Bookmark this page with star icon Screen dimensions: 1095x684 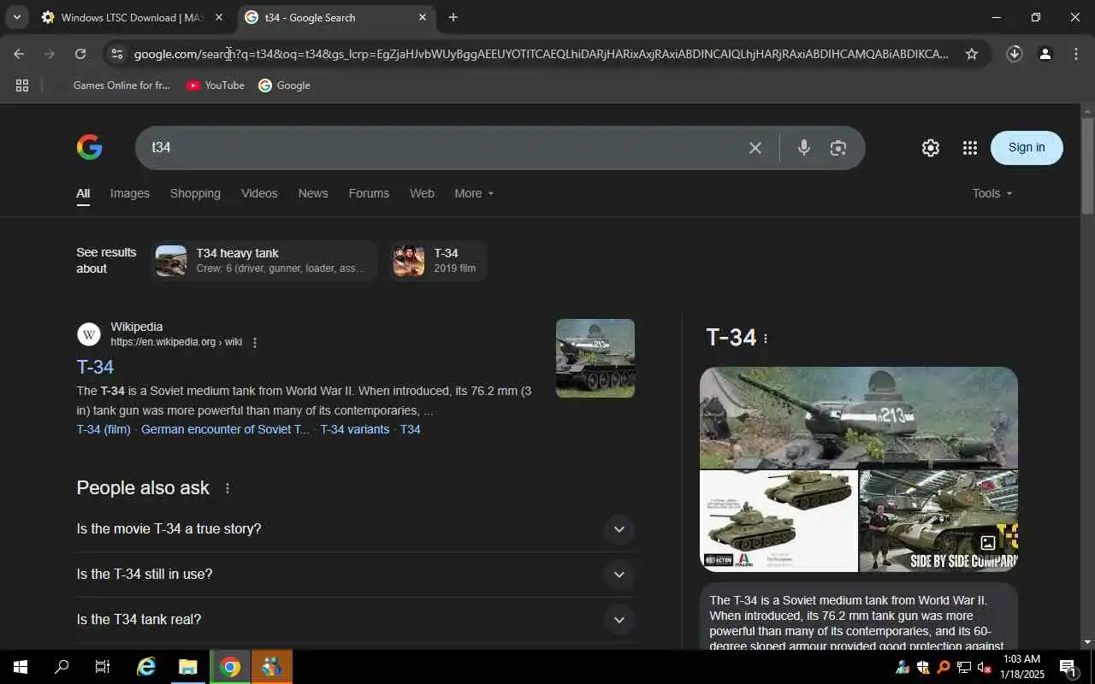[x=972, y=54]
